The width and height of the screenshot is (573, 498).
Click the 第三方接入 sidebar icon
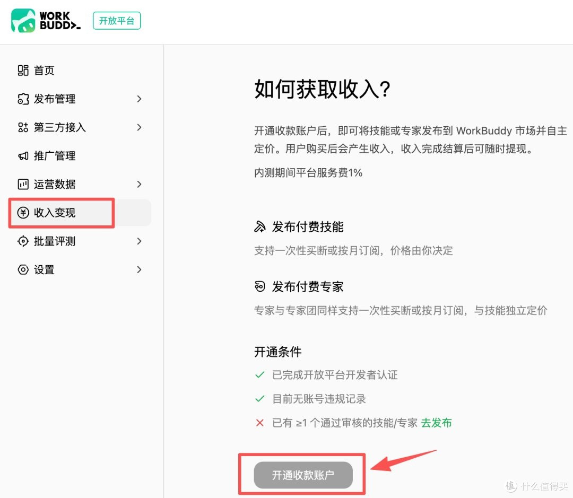click(23, 127)
